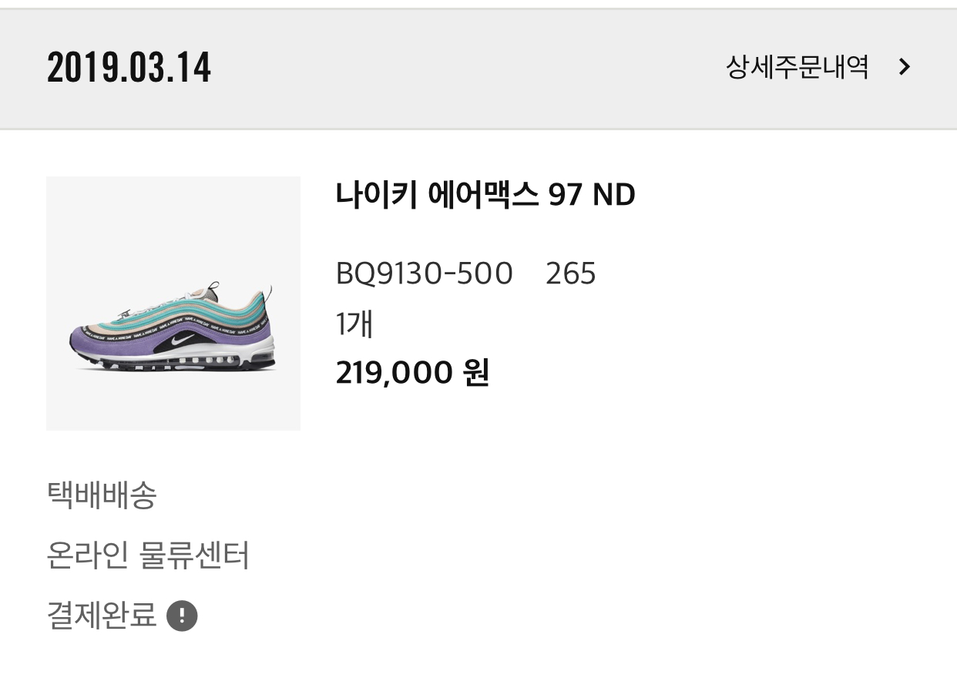Click product name 나이키 에어맥스 97 ND
The height and width of the screenshot is (678, 957).
(x=485, y=195)
